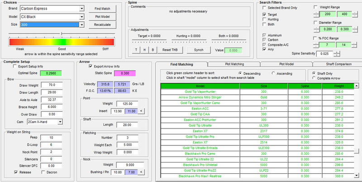Click the B adjustment button
Screen dimensions: 362x182
click(153, 50)
